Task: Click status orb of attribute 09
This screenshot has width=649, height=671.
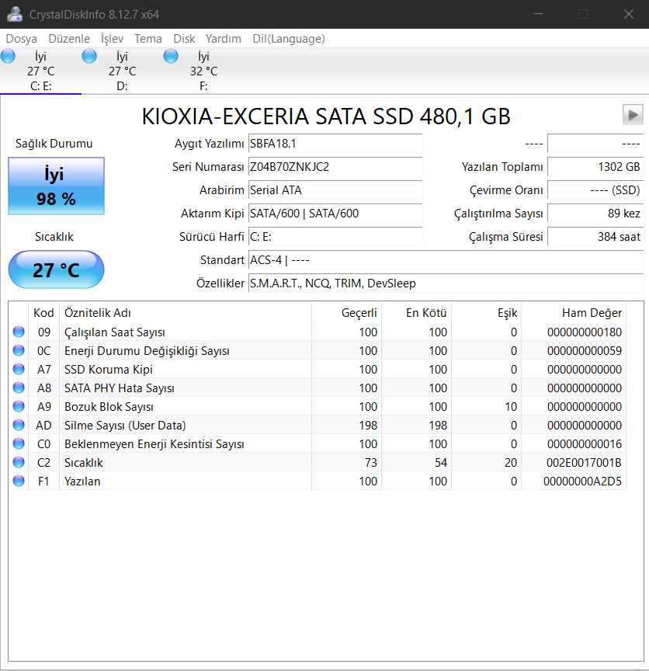Action: (19, 332)
